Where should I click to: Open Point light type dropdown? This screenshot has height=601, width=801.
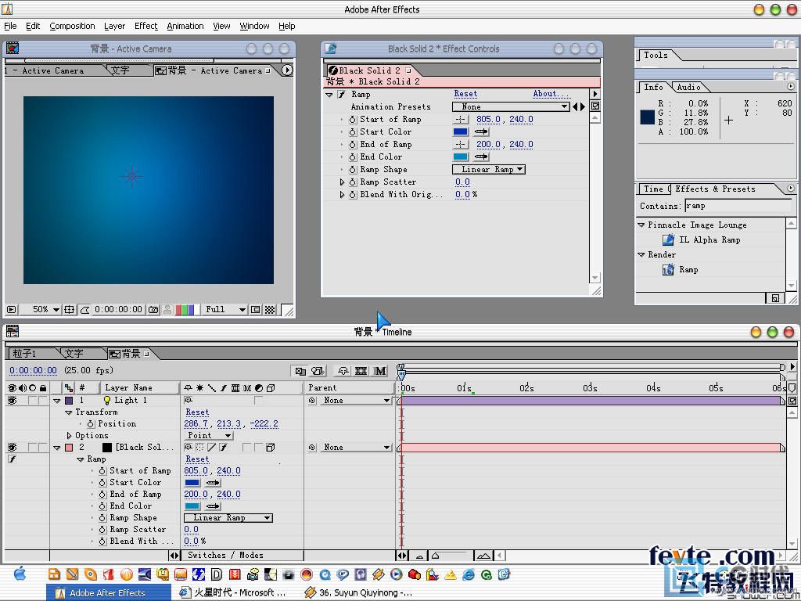point(208,435)
